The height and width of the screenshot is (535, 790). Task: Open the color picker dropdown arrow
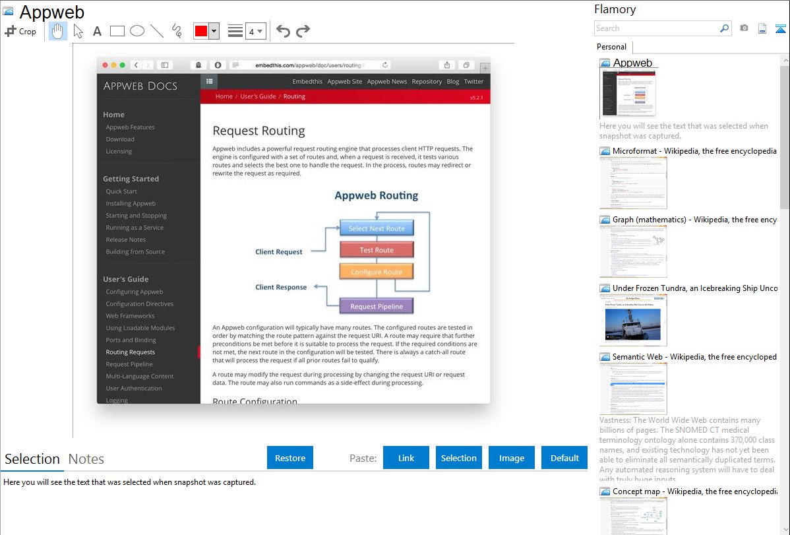tap(214, 31)
